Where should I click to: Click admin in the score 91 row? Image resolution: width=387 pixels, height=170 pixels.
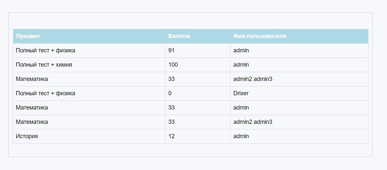coord(300,51)
